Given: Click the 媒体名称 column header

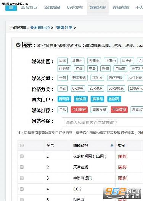Looking at the screenshot, I should pos(93,145).
